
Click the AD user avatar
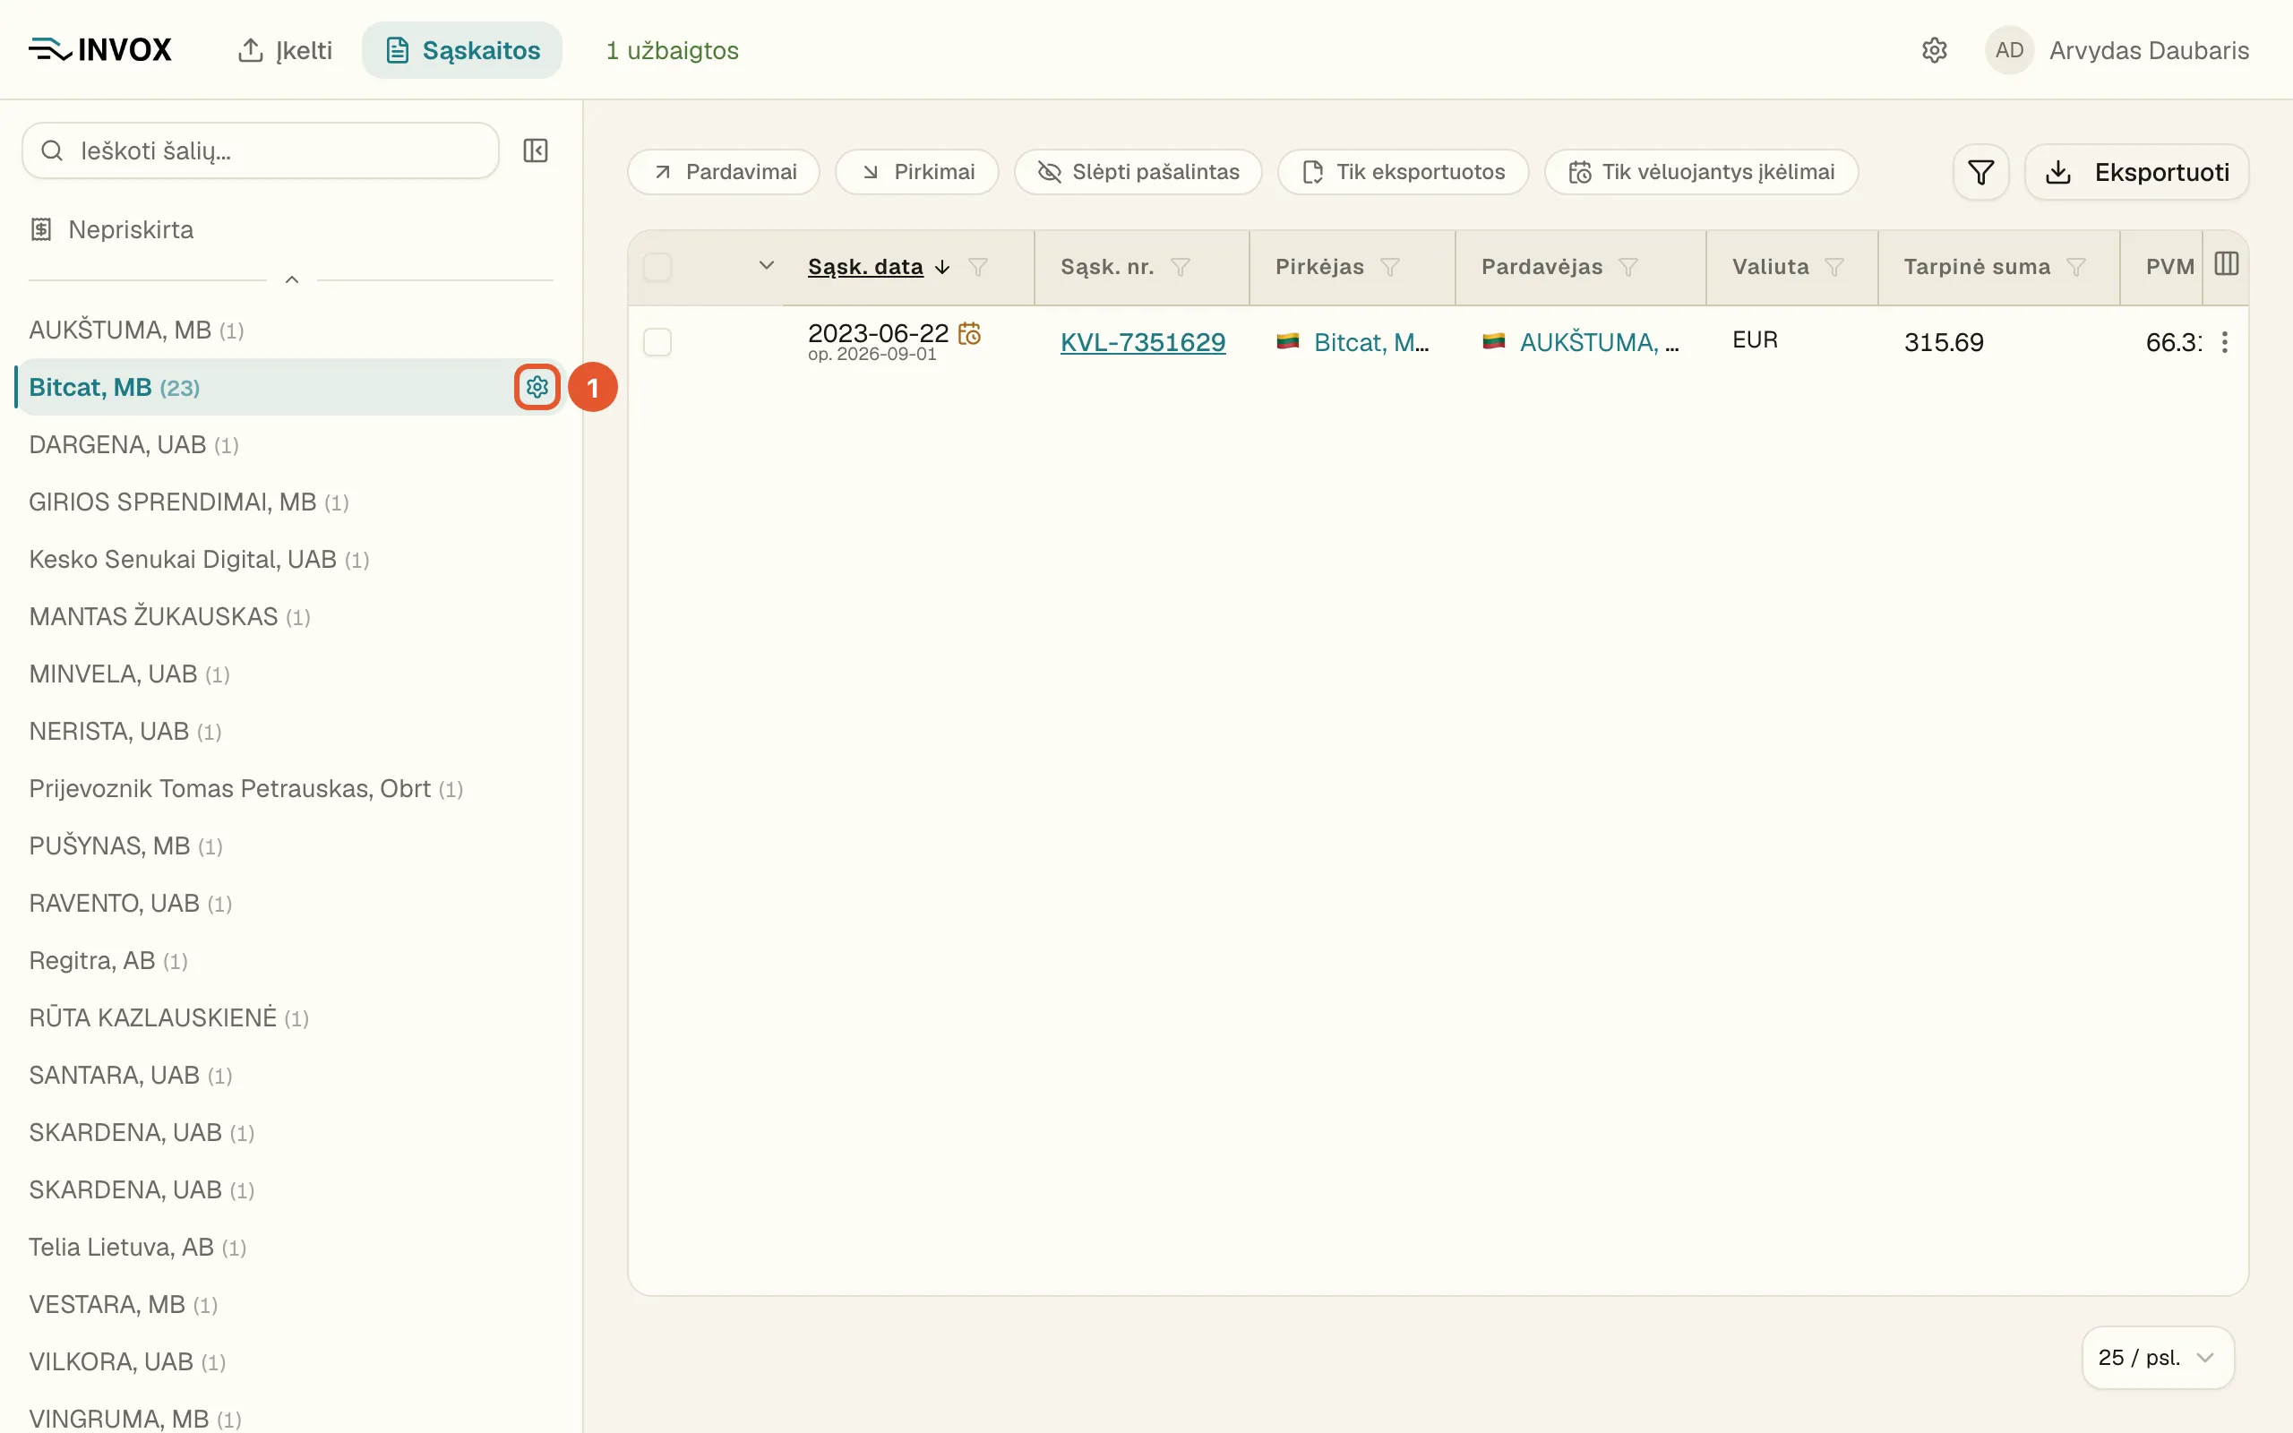pyautogui.click(x=2009, y=50)
